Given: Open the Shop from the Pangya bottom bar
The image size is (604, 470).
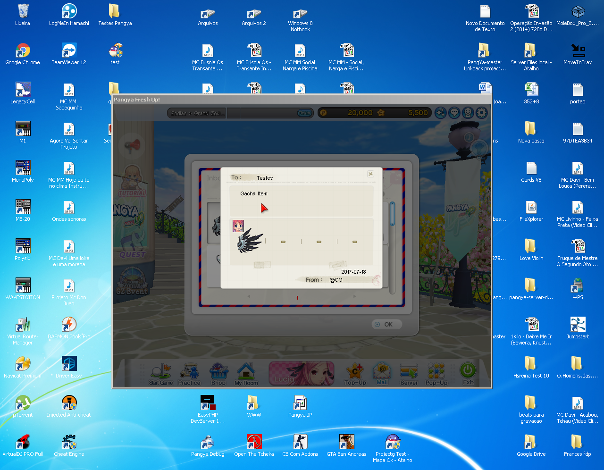Looking at the screenshot, I should pos(218,374).
